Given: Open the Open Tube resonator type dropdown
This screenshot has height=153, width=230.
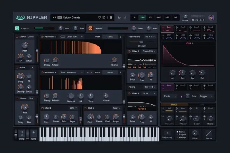Looking at the screenshot, I should [x=72, y=37].
